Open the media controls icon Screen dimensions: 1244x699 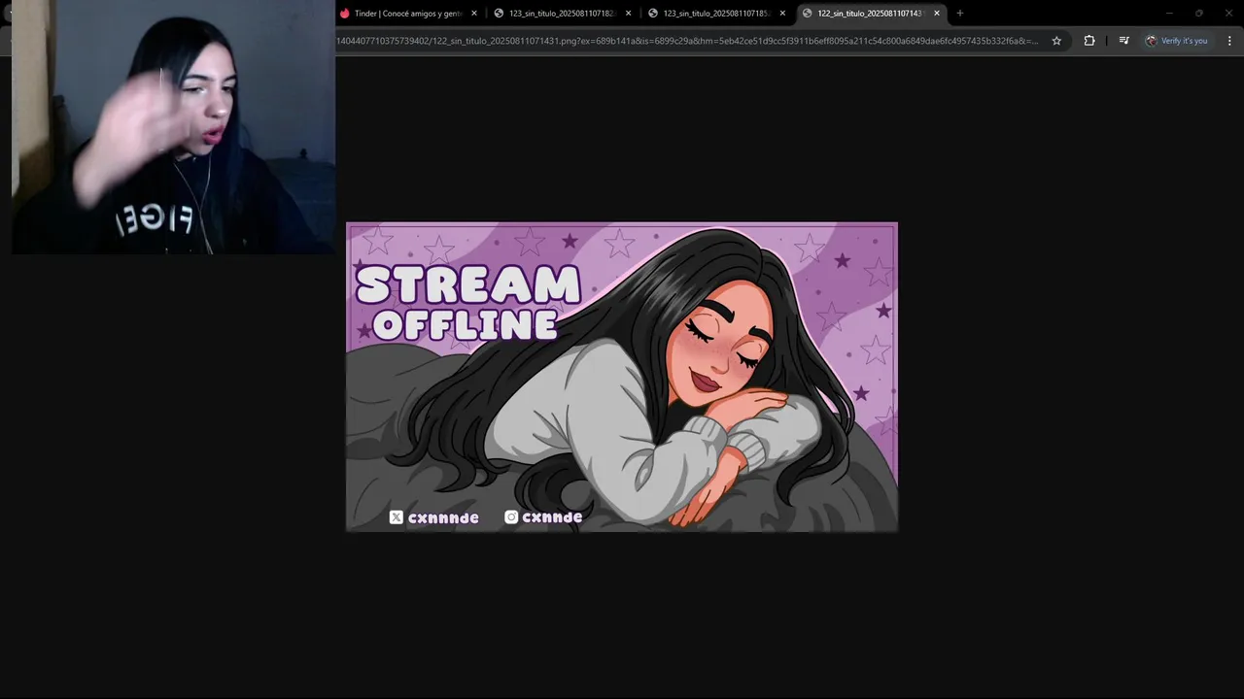(1123, 41)
